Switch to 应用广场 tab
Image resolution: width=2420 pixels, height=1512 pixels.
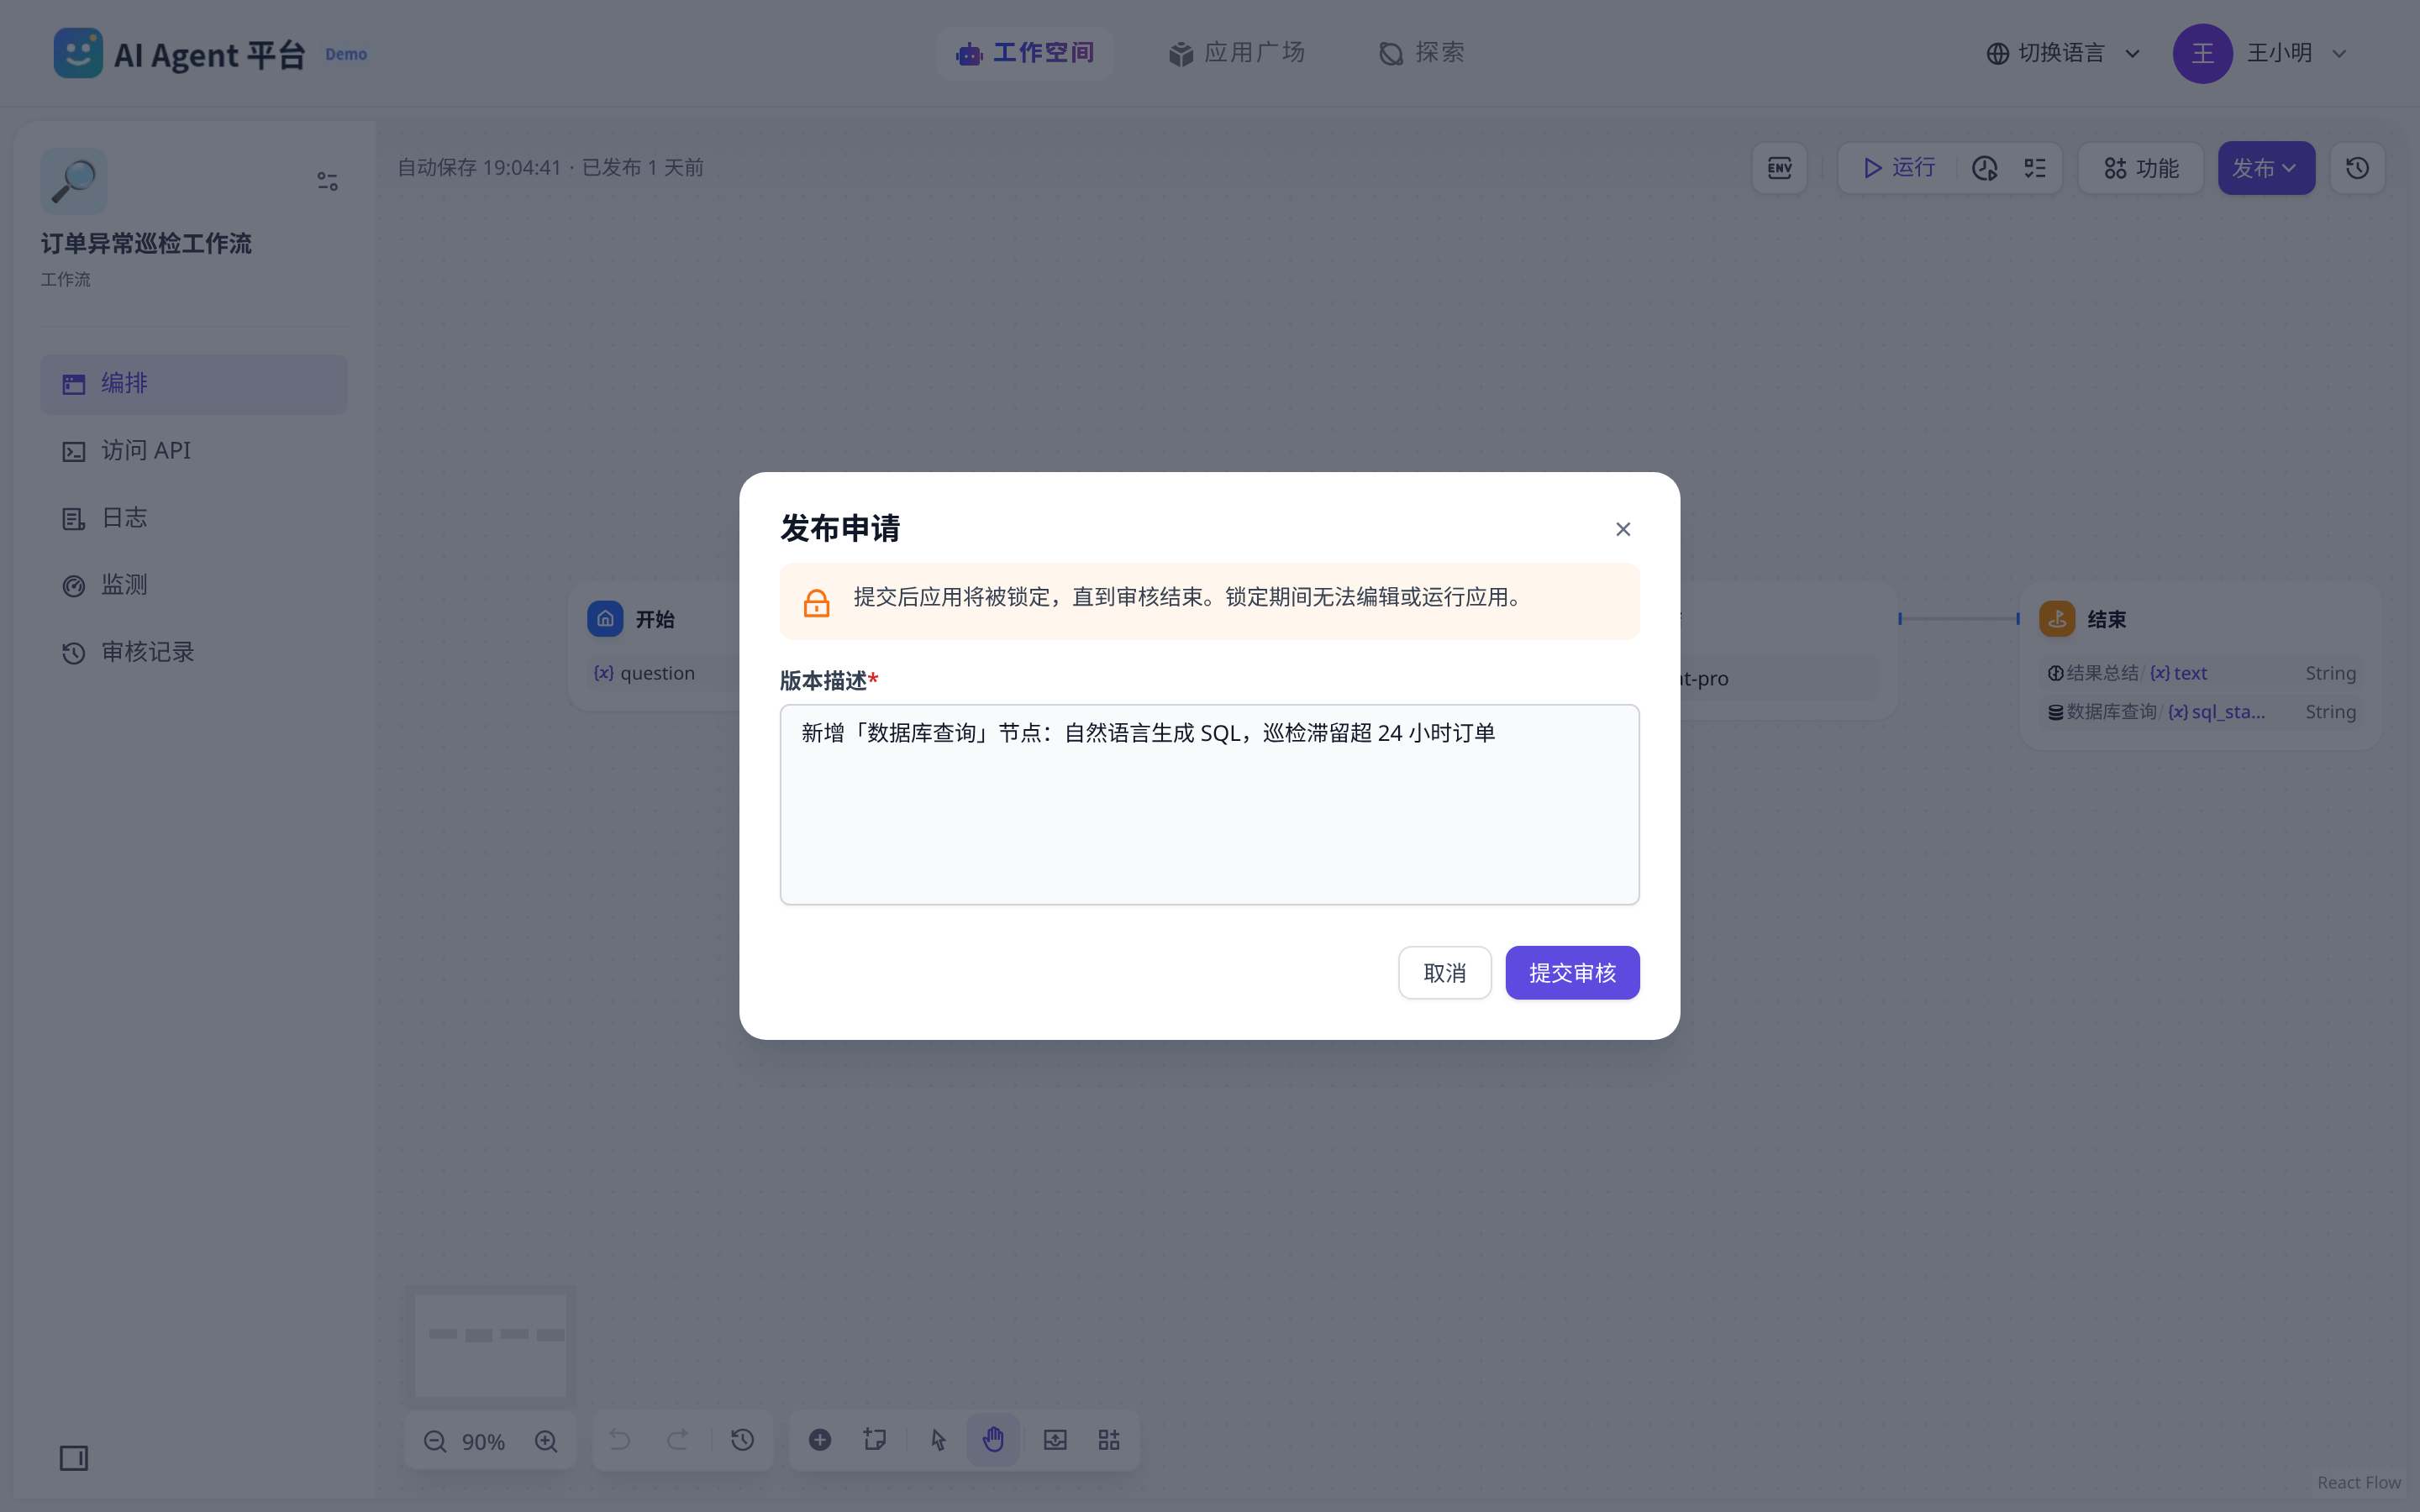[1236, 53]
